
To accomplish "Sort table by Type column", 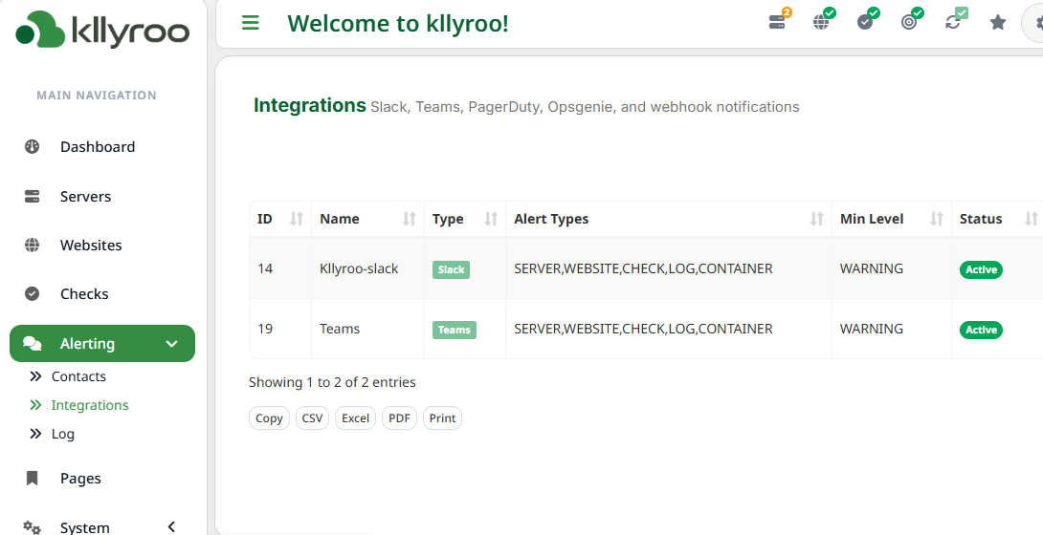I will pyautogui.click(x=491, y=219).
